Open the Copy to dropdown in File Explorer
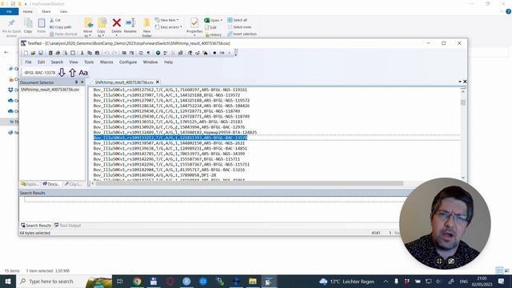 tap(102, 27)
